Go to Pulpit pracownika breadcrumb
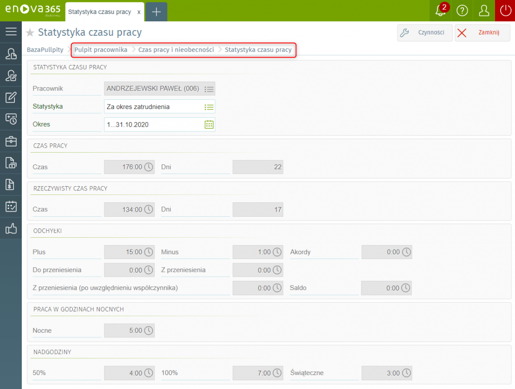The image size is (515, 389). pyautogui.click(x=101, y=50)
